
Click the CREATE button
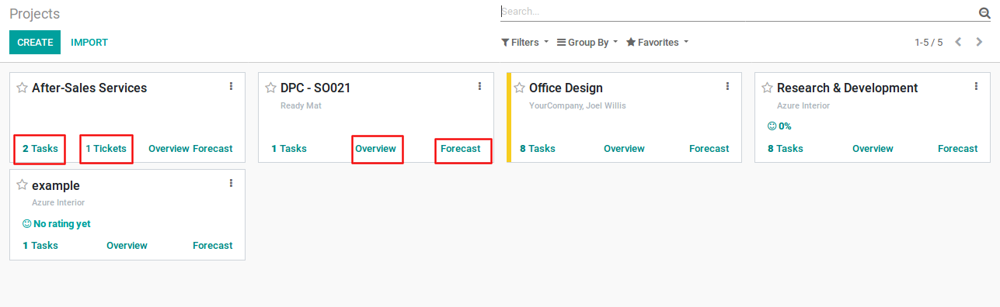click(x=35, y=43)
